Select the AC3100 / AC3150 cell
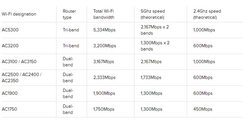 coord(19,61)
